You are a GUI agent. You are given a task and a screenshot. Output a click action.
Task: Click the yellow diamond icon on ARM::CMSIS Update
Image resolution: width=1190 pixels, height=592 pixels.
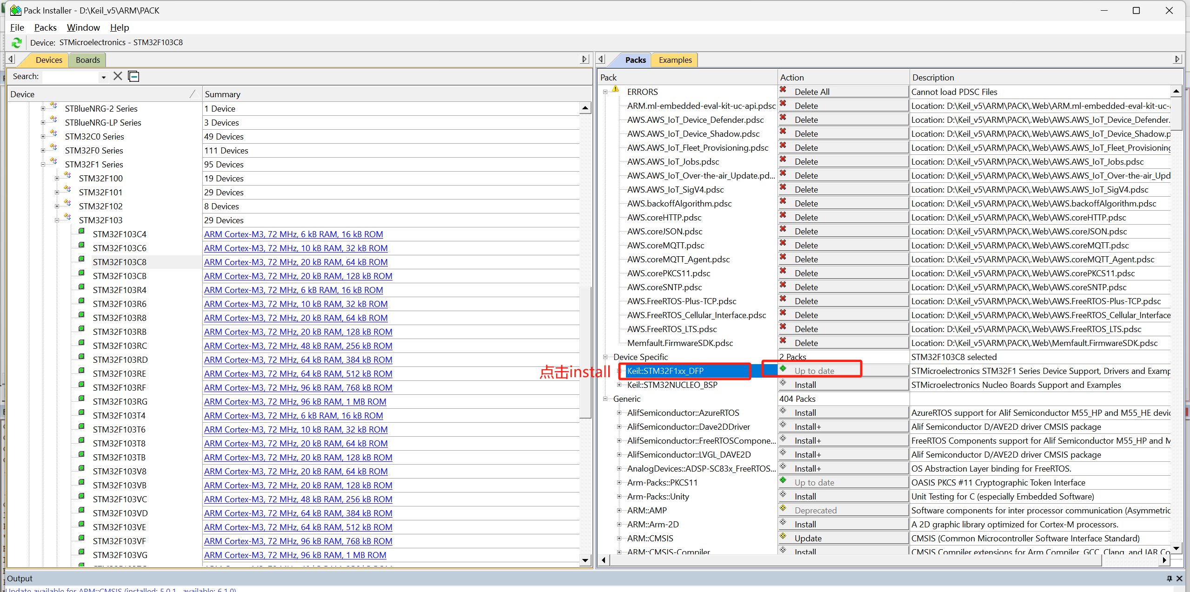tap(783, 536)
